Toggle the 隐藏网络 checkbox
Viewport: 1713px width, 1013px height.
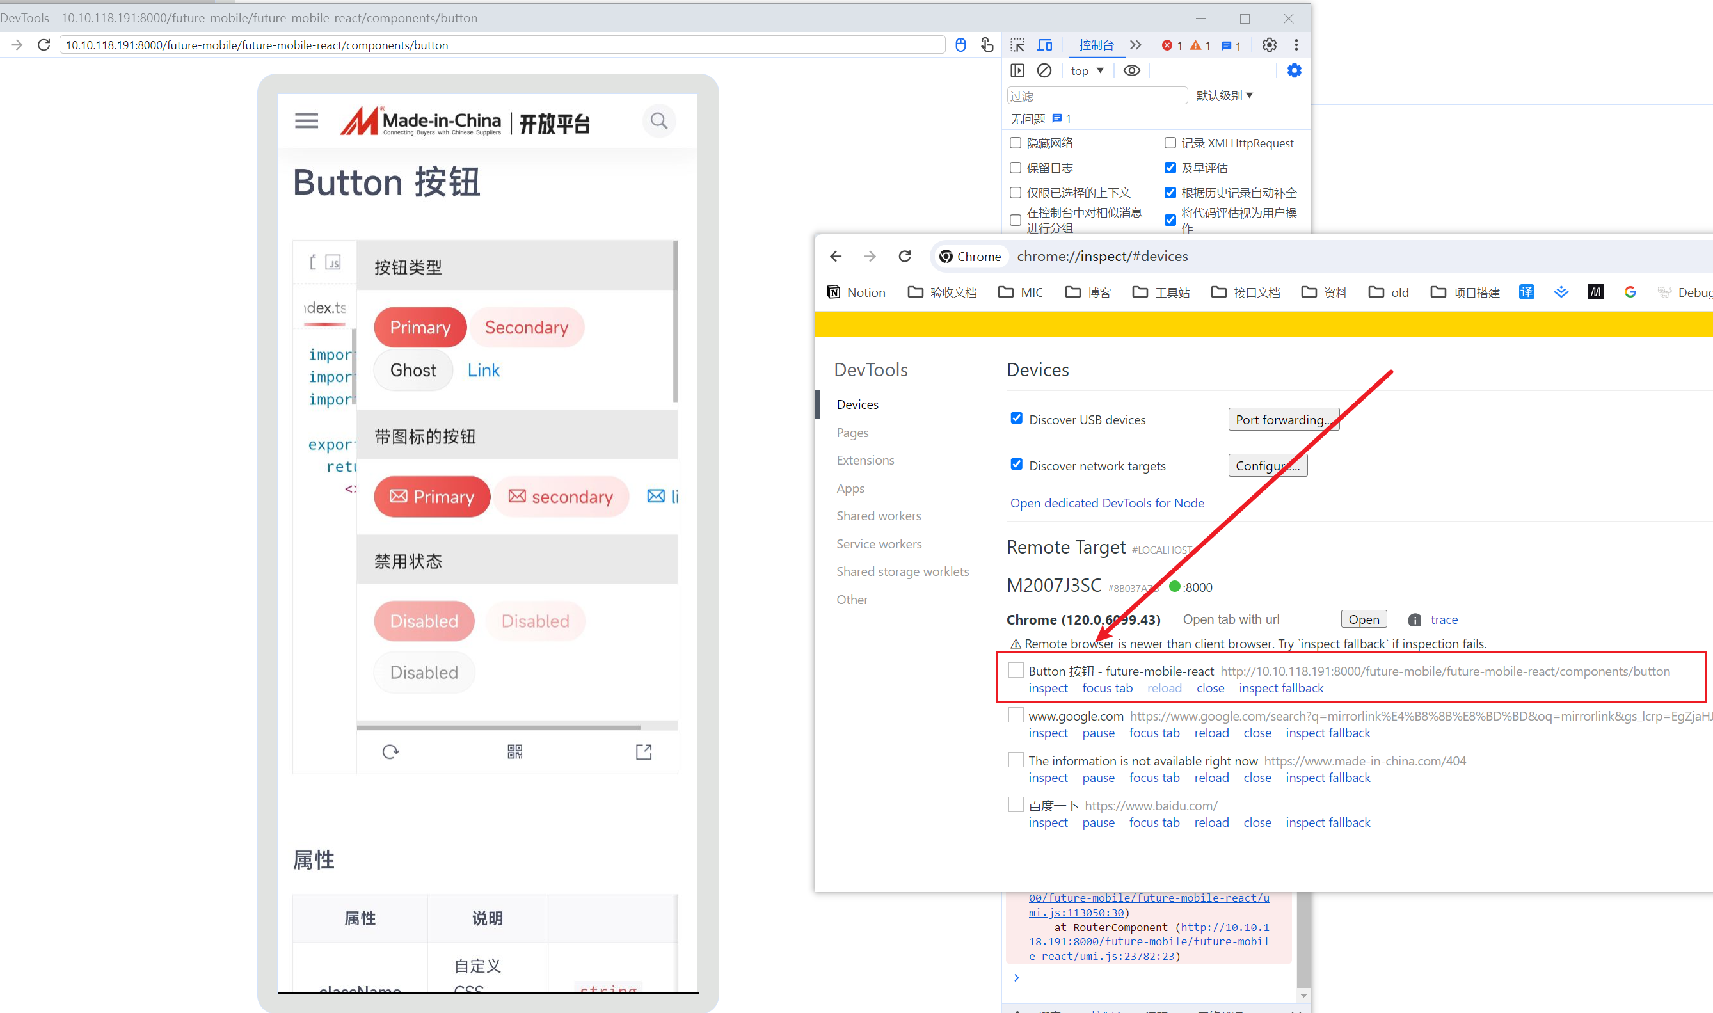[x=1016, y=143]
